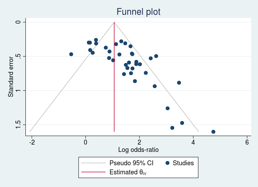Click the apex of the funnel lines
The image size is (258, 187).
[114, 22]
